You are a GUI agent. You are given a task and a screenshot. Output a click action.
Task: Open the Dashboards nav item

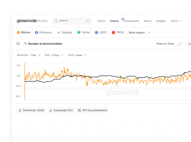point(131,21)
